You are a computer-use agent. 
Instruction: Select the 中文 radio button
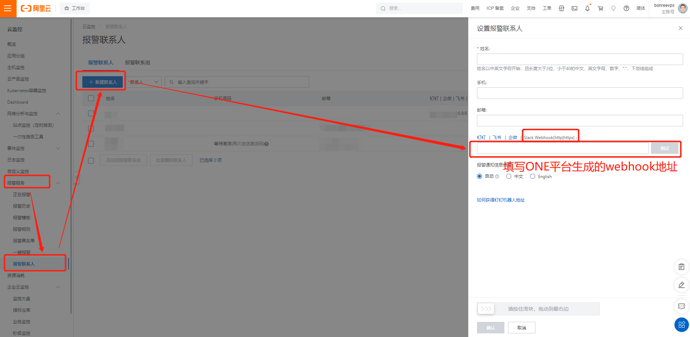[x=509, y=176]
